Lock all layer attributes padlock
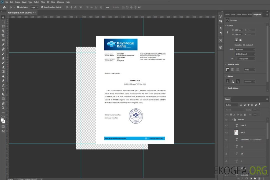The width and height of the screenshot is (270, 180). 245,115
